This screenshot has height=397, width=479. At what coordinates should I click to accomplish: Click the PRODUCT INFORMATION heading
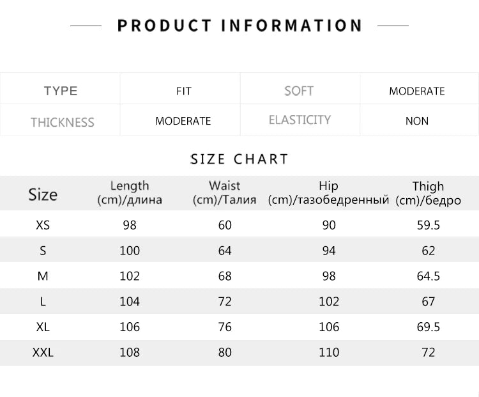[x=240, y=26]
